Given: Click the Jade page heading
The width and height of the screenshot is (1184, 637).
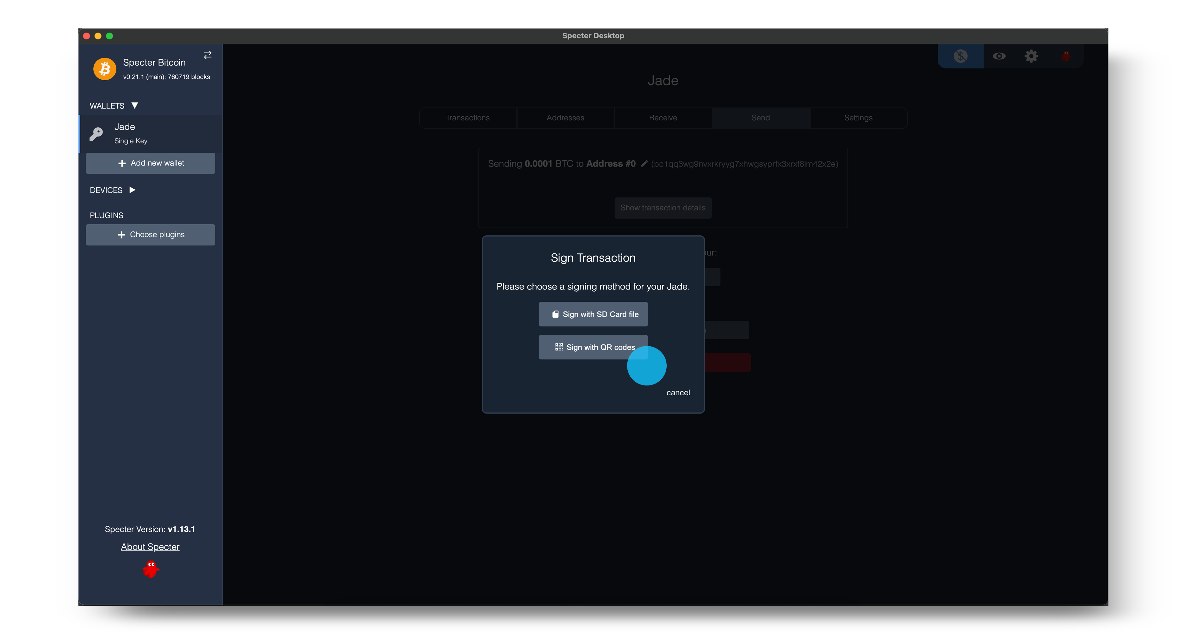Looking at the screenshot, I should point(663,80).
